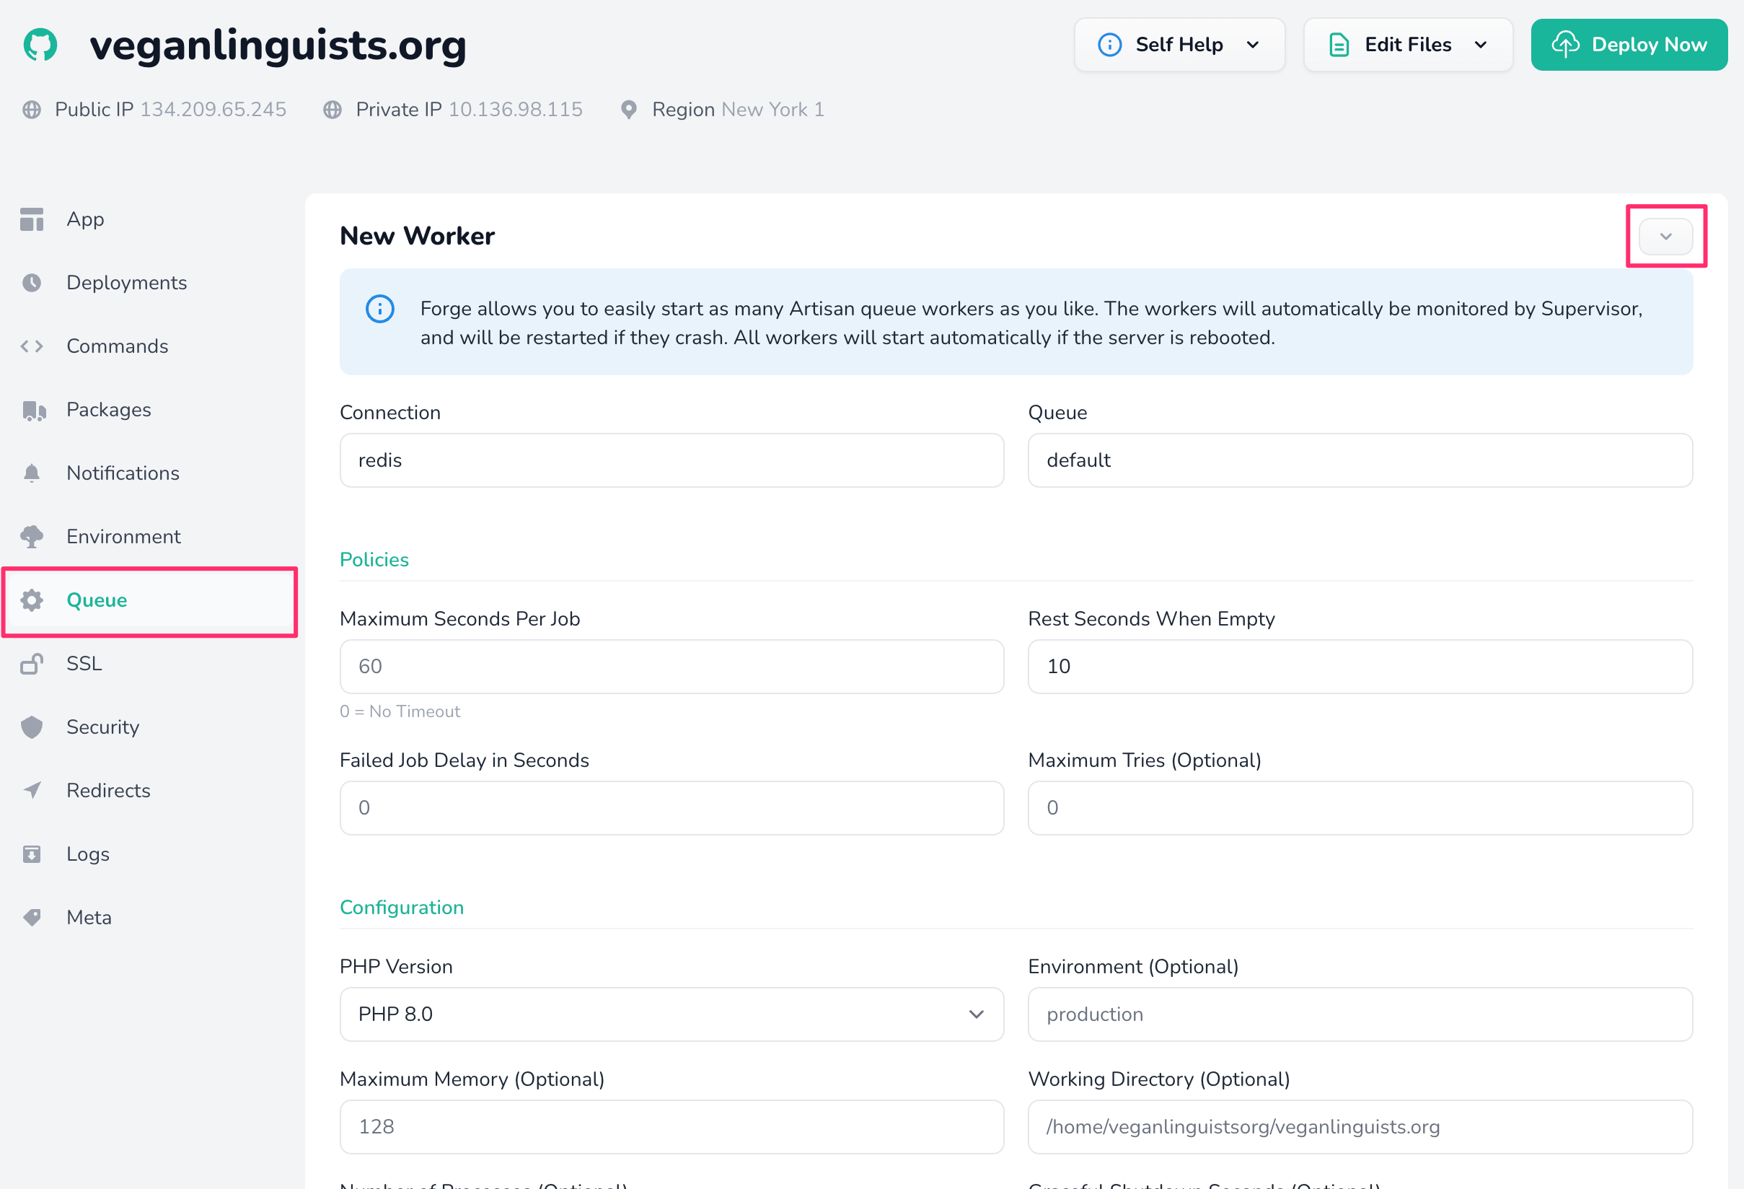1744x1189 pixels.
Task: Click the Maximum Seconds Per Job field
Action: point(671,667)
